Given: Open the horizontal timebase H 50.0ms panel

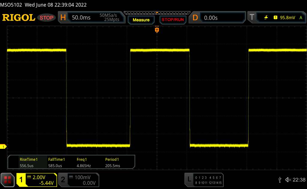Looking at the screenshot, I should click(x=92, y=17).
